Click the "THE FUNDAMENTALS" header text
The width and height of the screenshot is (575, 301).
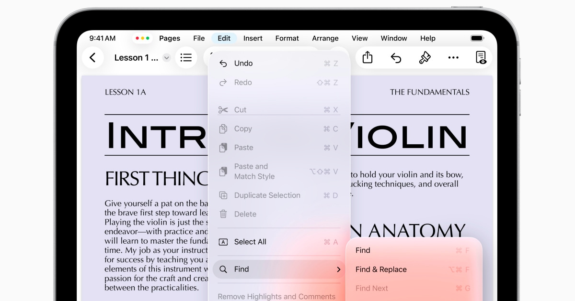point(430,92)
